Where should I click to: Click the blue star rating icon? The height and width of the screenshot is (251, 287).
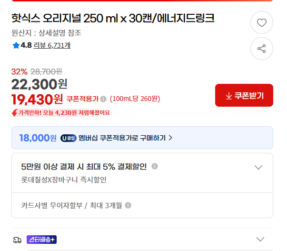pos(16,45)
